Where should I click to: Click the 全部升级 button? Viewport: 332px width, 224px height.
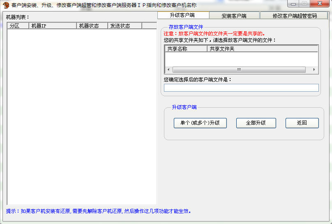click(x=255, y=123)
